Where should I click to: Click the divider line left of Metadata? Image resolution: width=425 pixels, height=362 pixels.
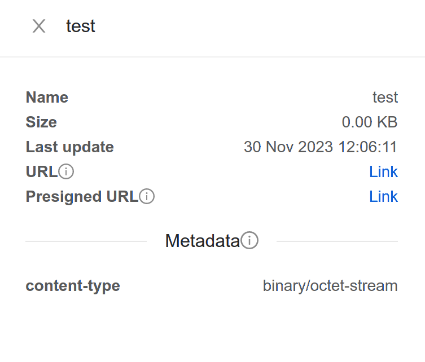pos(86,241)
